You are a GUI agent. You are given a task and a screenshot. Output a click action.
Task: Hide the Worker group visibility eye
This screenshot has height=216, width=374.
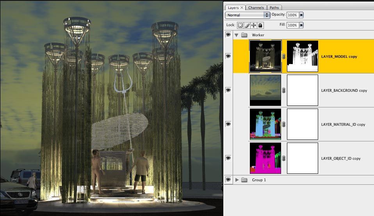(x=228, y=35)
